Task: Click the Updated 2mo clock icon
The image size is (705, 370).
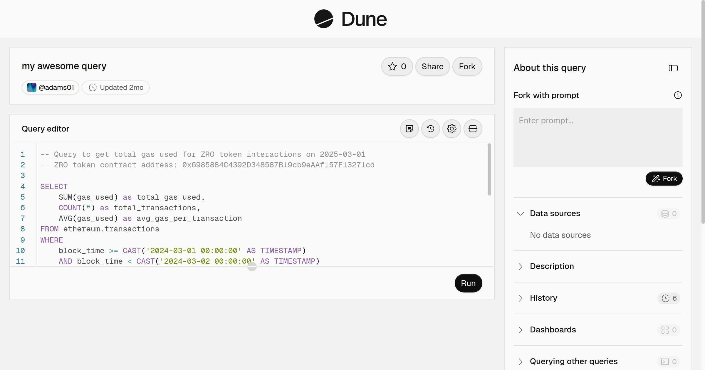Action: tap(93, 88)
